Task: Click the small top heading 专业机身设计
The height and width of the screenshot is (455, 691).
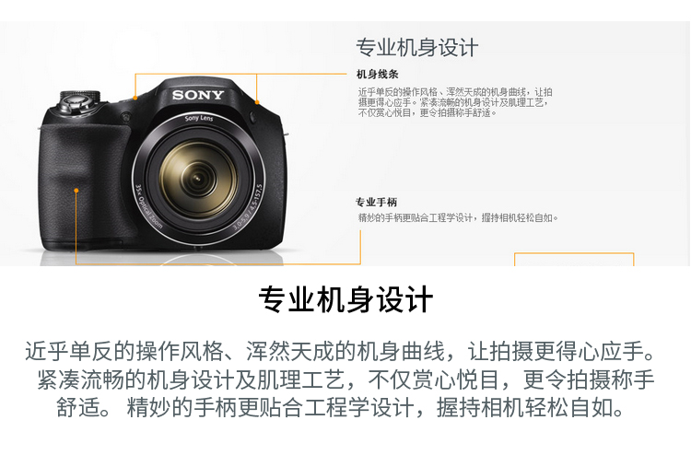Action: pyautogui.click(x=416, y=47)
